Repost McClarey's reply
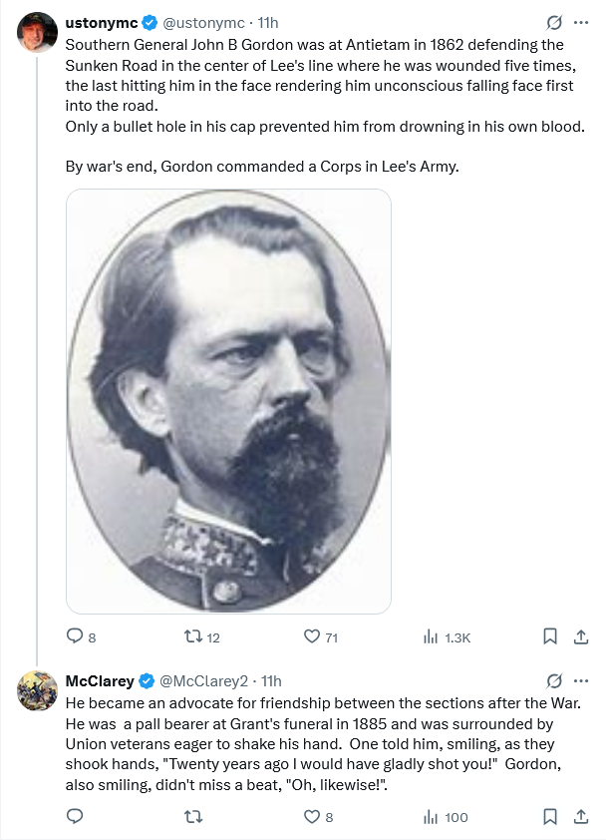 193,816
